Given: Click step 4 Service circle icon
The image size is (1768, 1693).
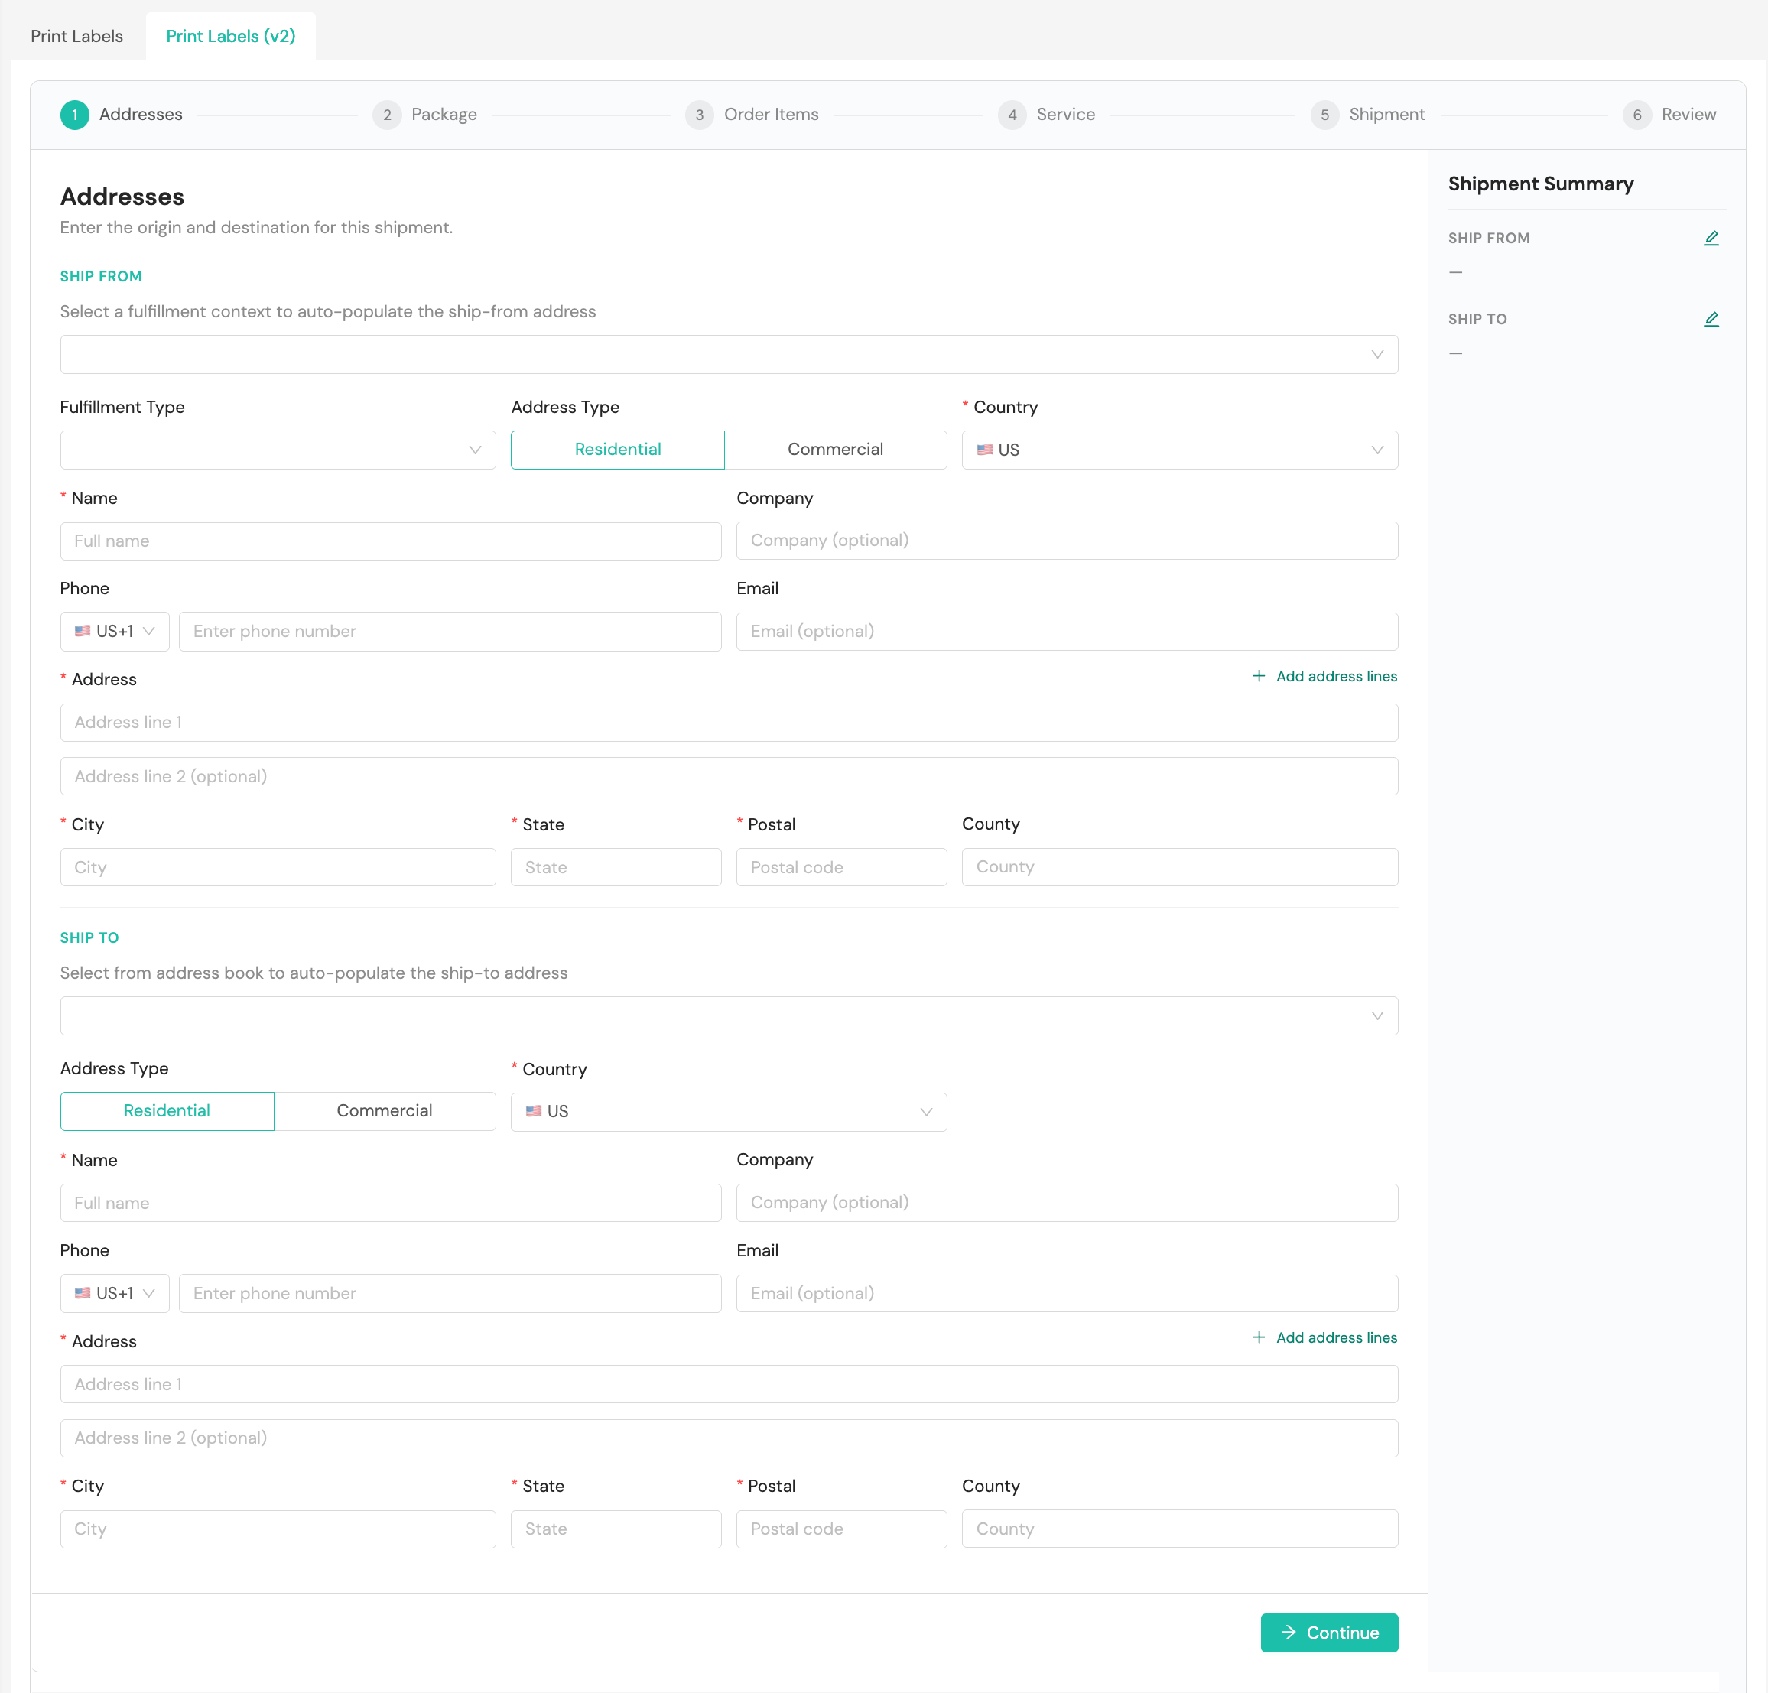Looking at the screenshot, I should tap(1011, 115).
